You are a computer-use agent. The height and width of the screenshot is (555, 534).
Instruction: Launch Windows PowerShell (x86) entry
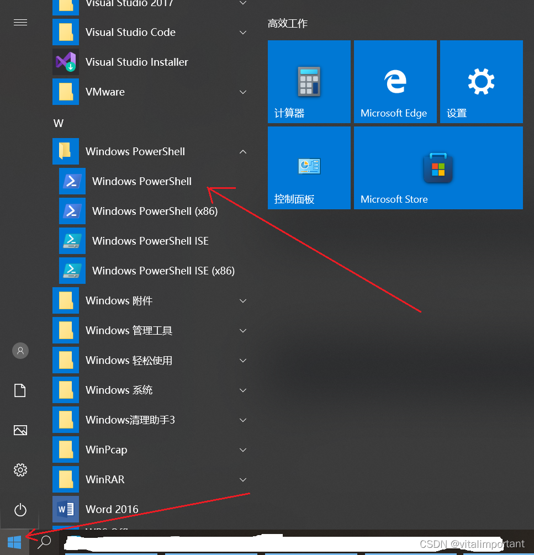(155, 211)
